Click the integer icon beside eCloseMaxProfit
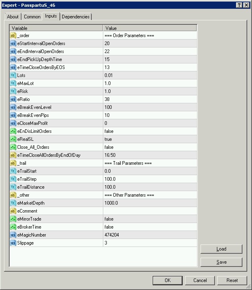Image resolution: width=252 pixels, height=290 pixels. tap(13, 123)
